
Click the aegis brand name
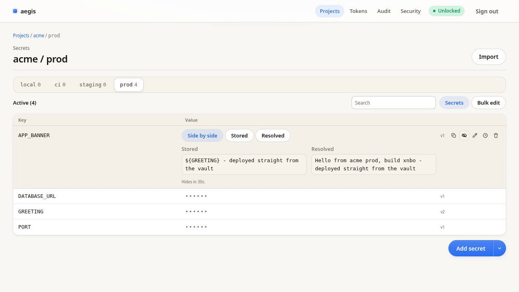click(x=28, y=11)
